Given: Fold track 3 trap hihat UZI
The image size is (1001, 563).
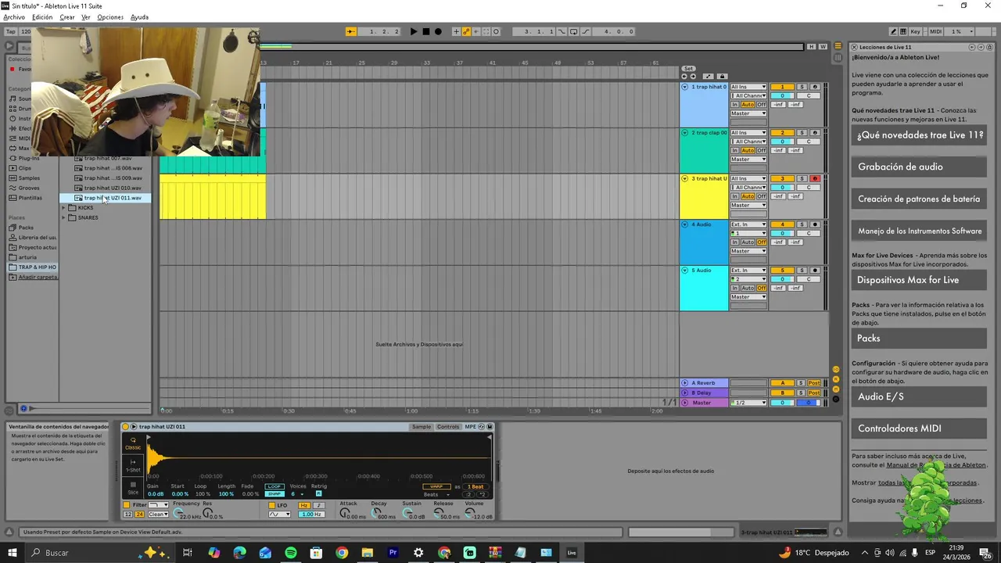Looking at the screenshot, I should tap(685, 178).
